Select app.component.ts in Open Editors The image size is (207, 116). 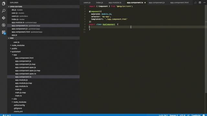pos(43,26)
